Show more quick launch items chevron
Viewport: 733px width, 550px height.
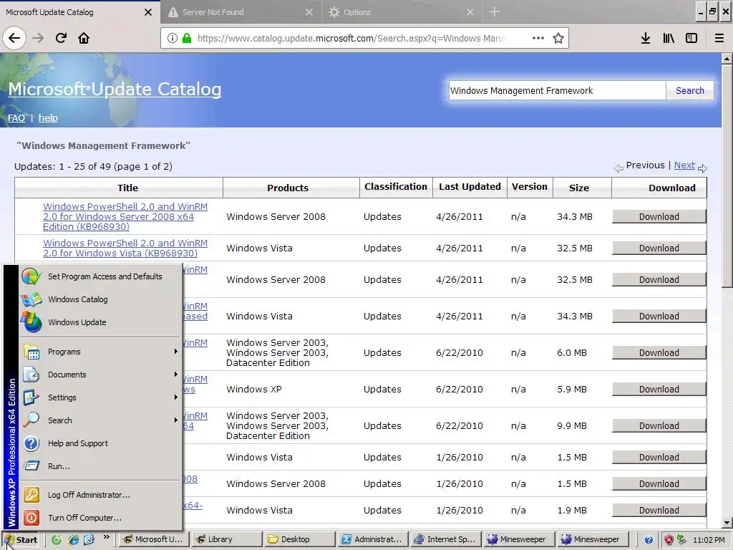(107, 537)
